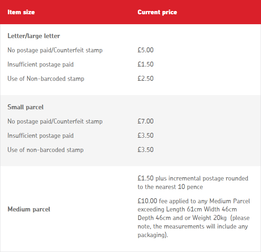261x252 pixels.
Task: Click the £5.00 price
Action: pos(146,50)
